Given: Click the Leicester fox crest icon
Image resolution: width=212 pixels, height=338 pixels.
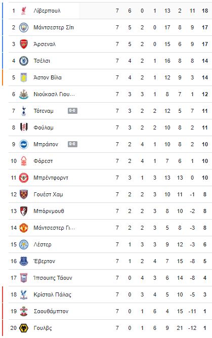Looking at the screenshot, I should [24, 244].
